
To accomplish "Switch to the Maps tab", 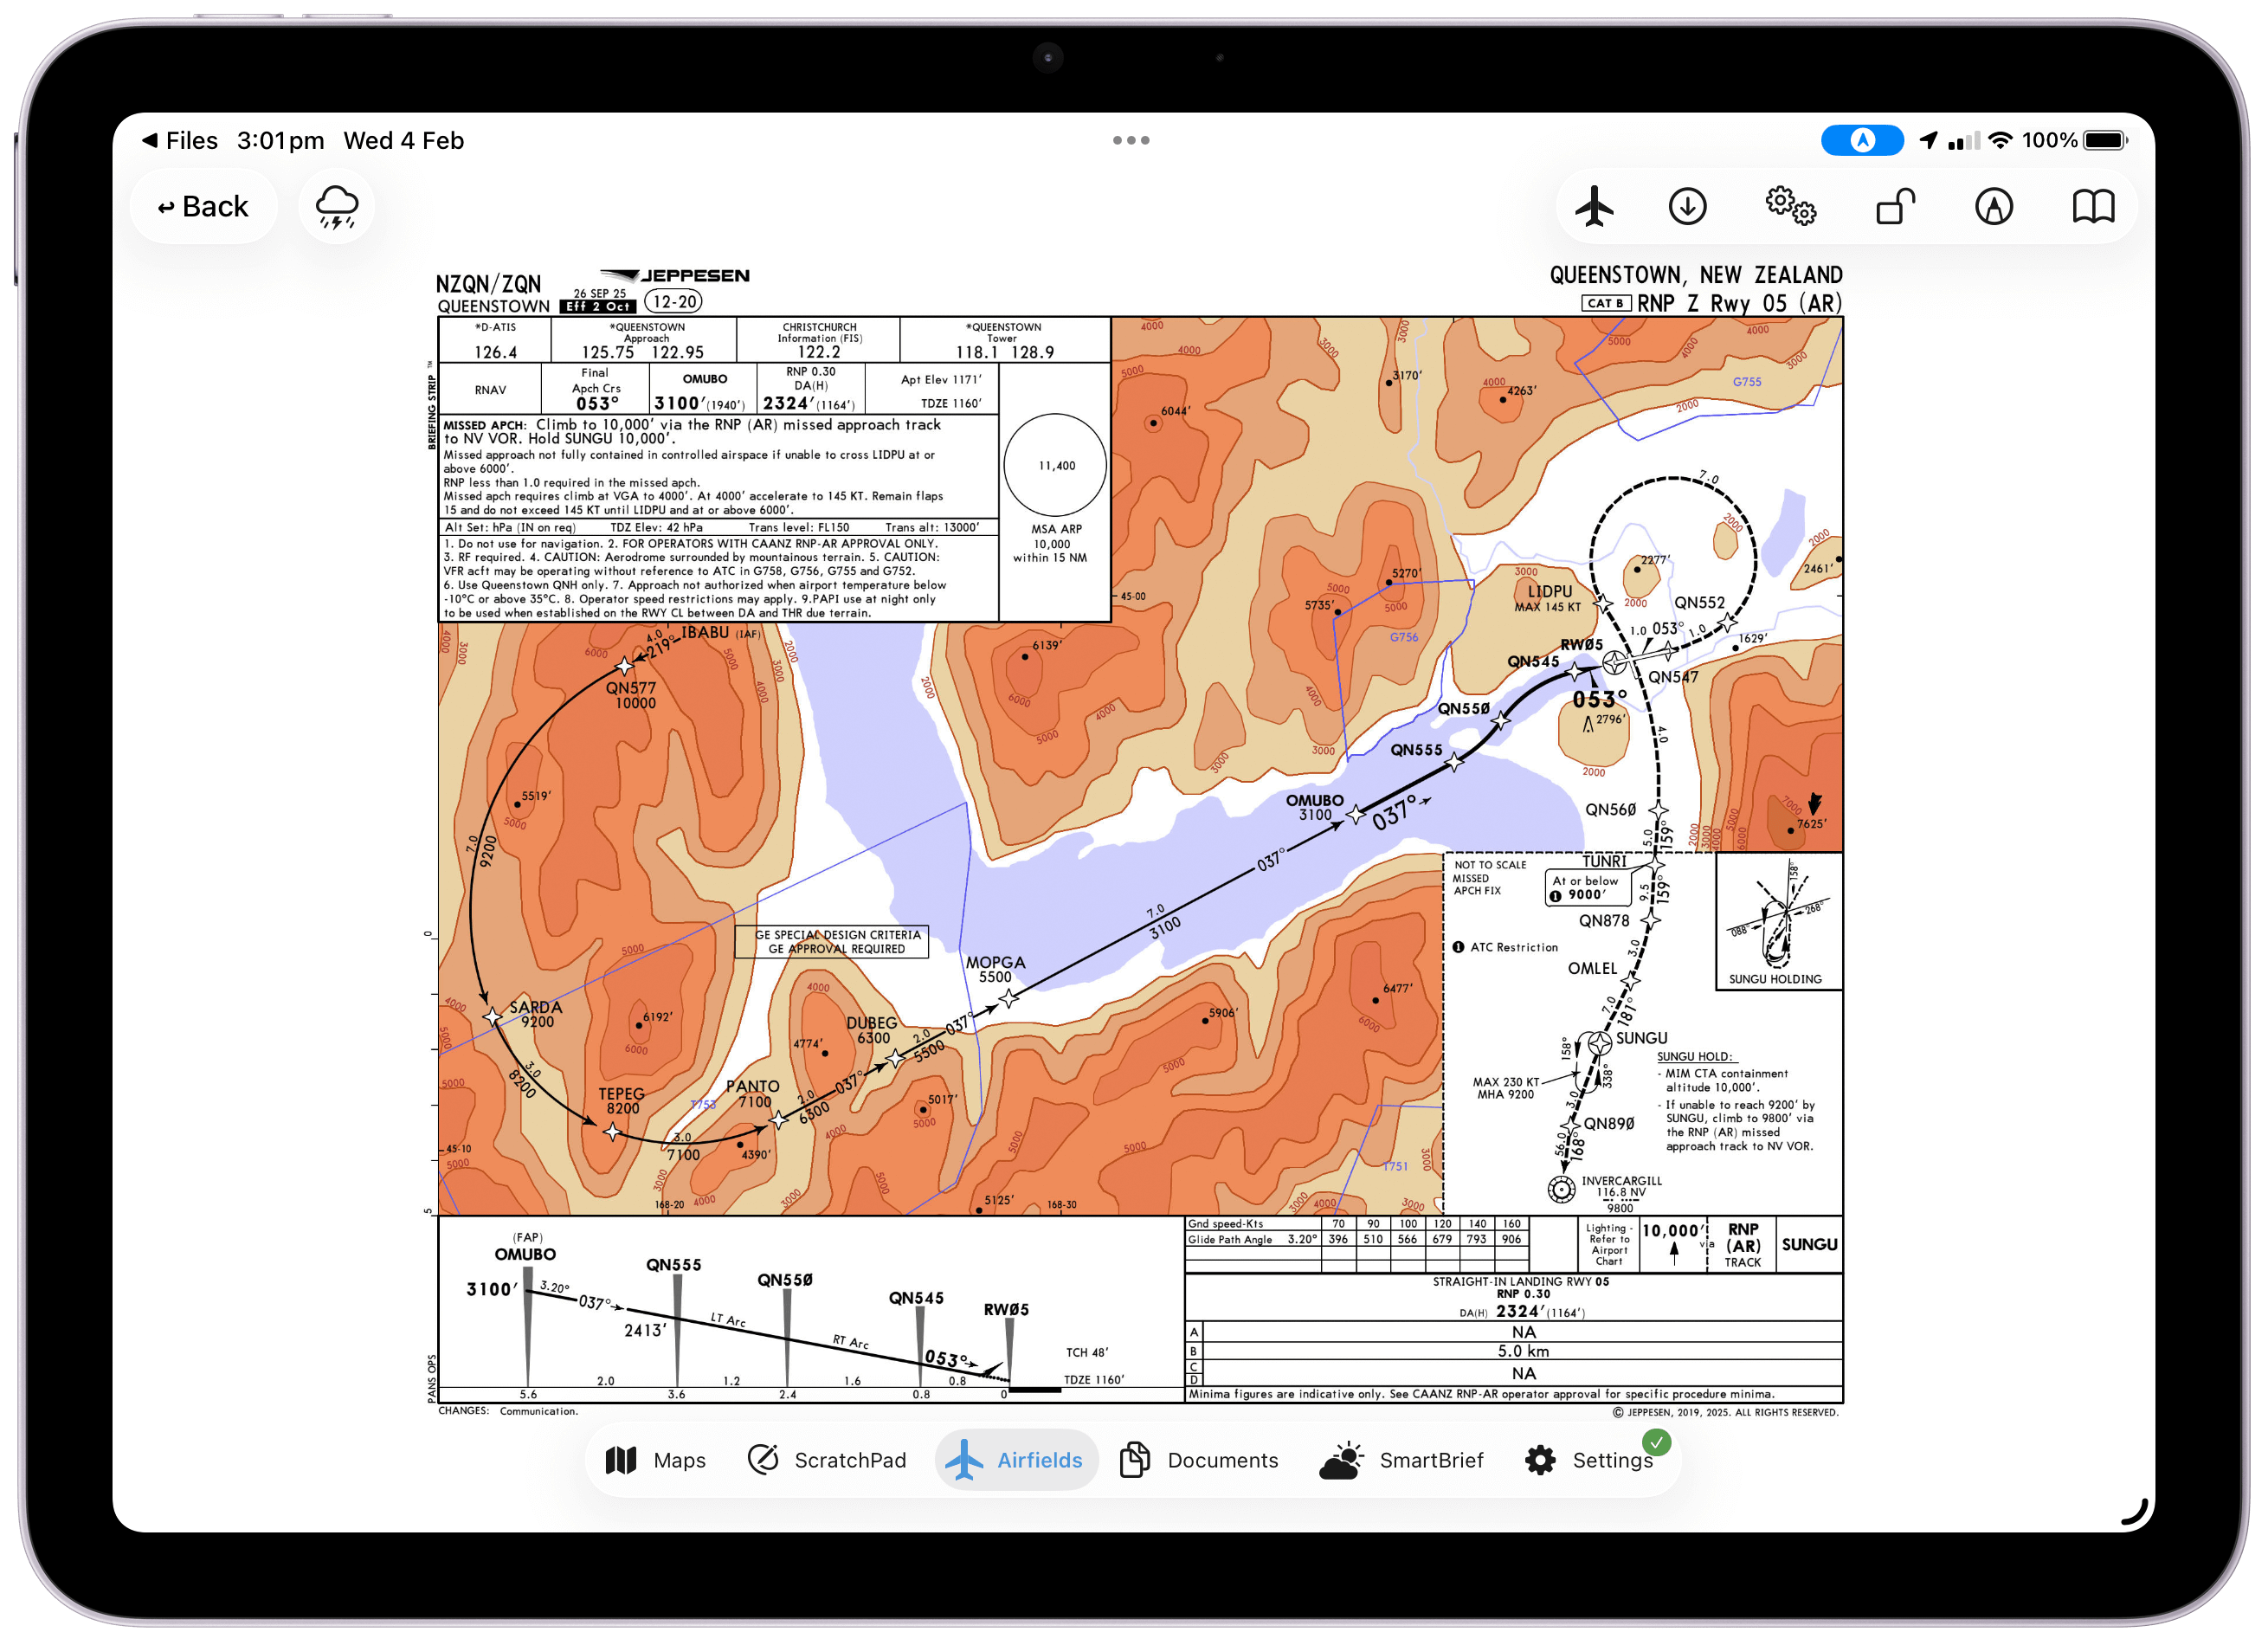I will (x=656, y=1460).
